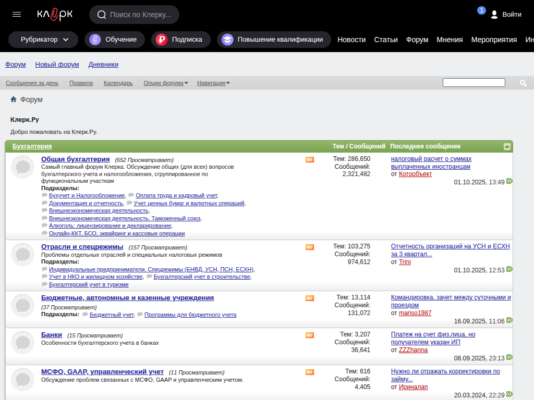Image resolution: width=534 pixels, height=400 pixels.
Task: Select Новости in the top menu
Action: (x=351, y=40)
